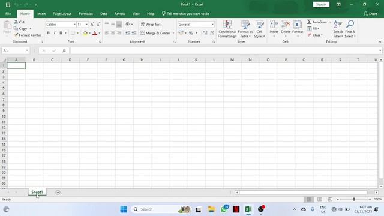This screenshot has height=216, width=384.
Task: Select Bottom Align vertical alignment
Action: (x=119, y=24)
